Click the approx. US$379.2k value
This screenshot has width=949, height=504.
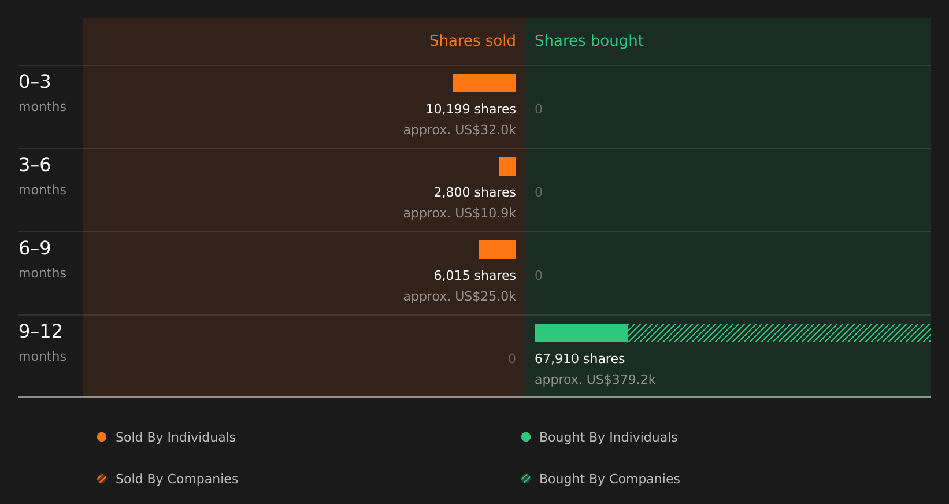595,380
